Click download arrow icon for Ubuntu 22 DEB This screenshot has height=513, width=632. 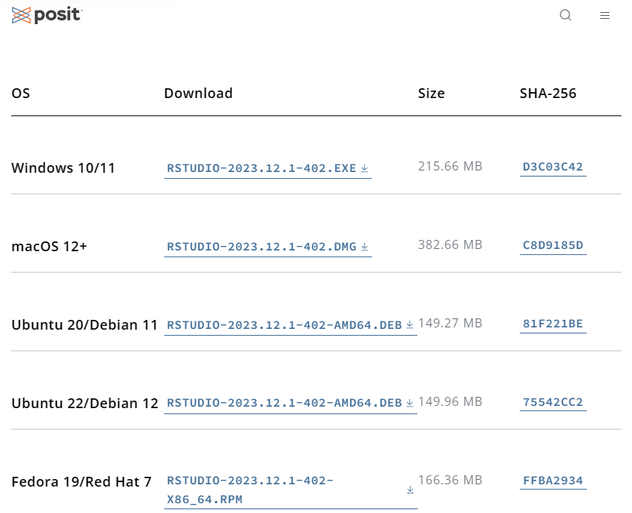(410, 403)
